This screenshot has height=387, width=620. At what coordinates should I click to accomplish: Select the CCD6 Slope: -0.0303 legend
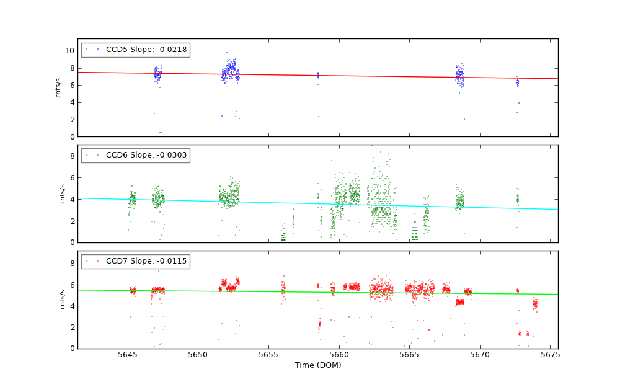click(135, 155)
